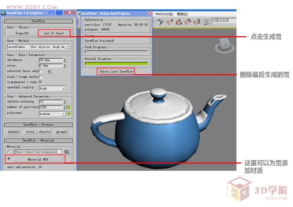Open VRay Snow material dropdown
This screenshot has height=207, width=293.
pos(38,152)
